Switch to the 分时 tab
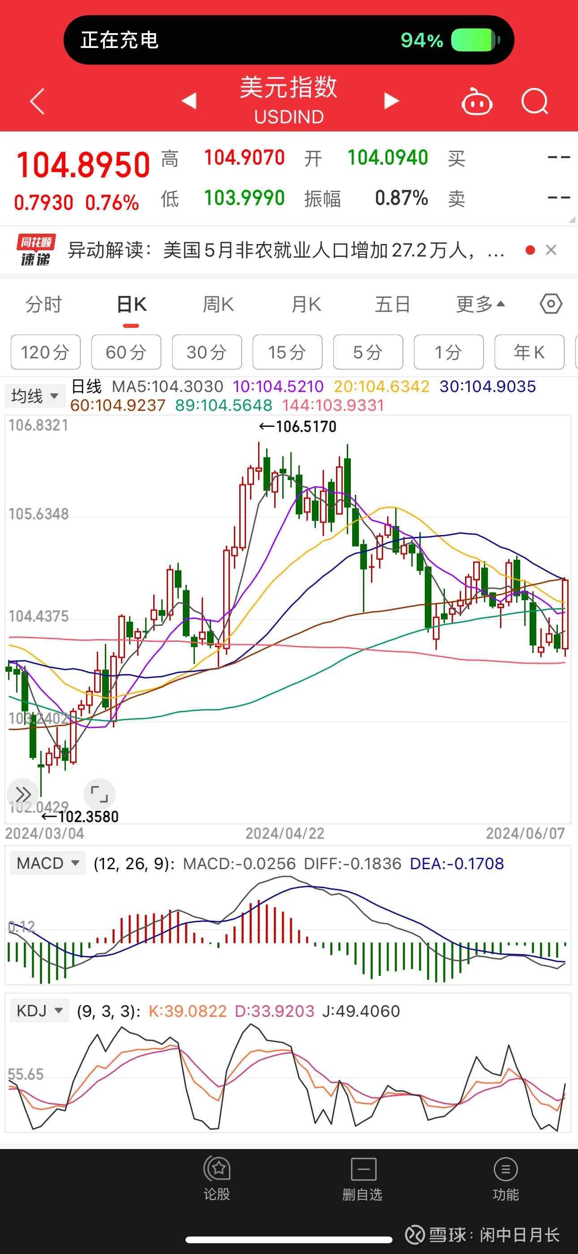Image resolution: width=578 pixels, height=1254 pixels. pyautogui.click(x=44, y=304)
